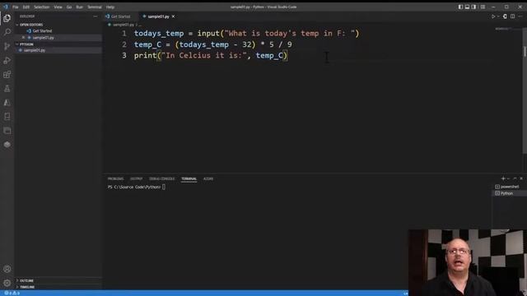The height and width of the screenshot is (296, 527).
Task: Maximize the terminal panel size
Action: pyautogui.click(x=515, y=178)
